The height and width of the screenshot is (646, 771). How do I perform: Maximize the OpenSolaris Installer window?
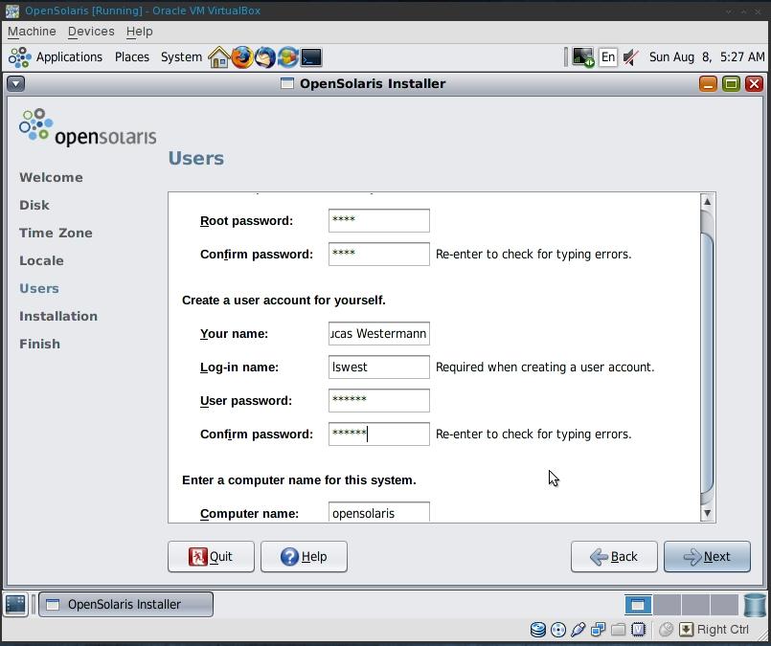tap(731, 84)
